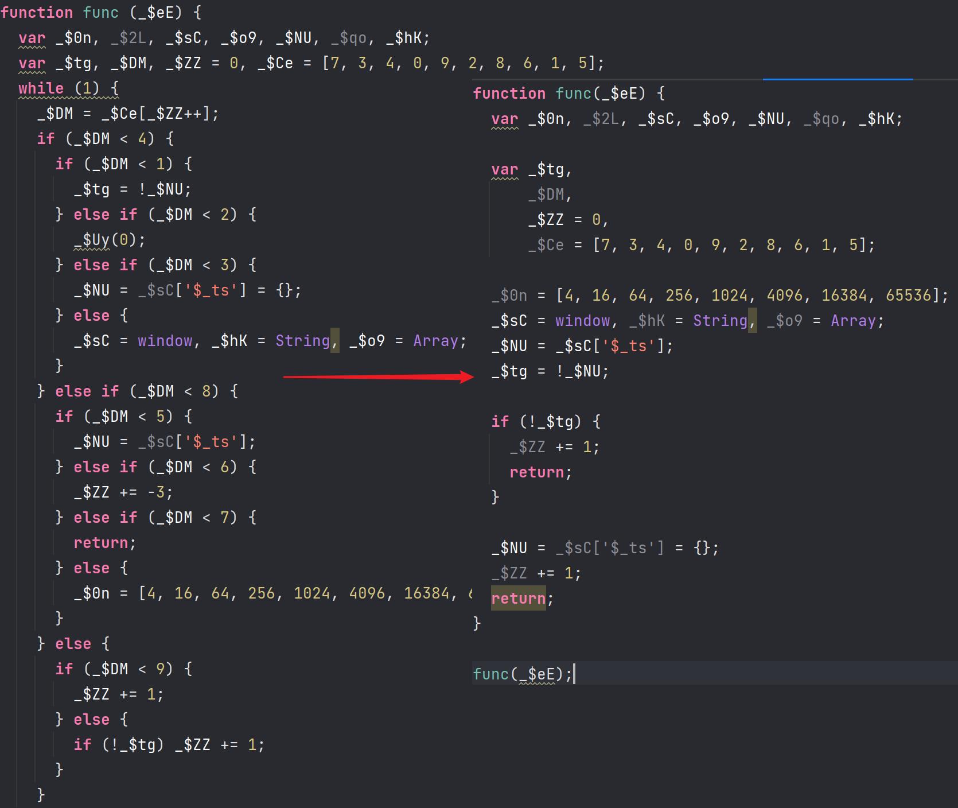Click the '} else if (_$DM < 7) {' line
This screenshot has width=958, height=808.
[x=156, y=518]
